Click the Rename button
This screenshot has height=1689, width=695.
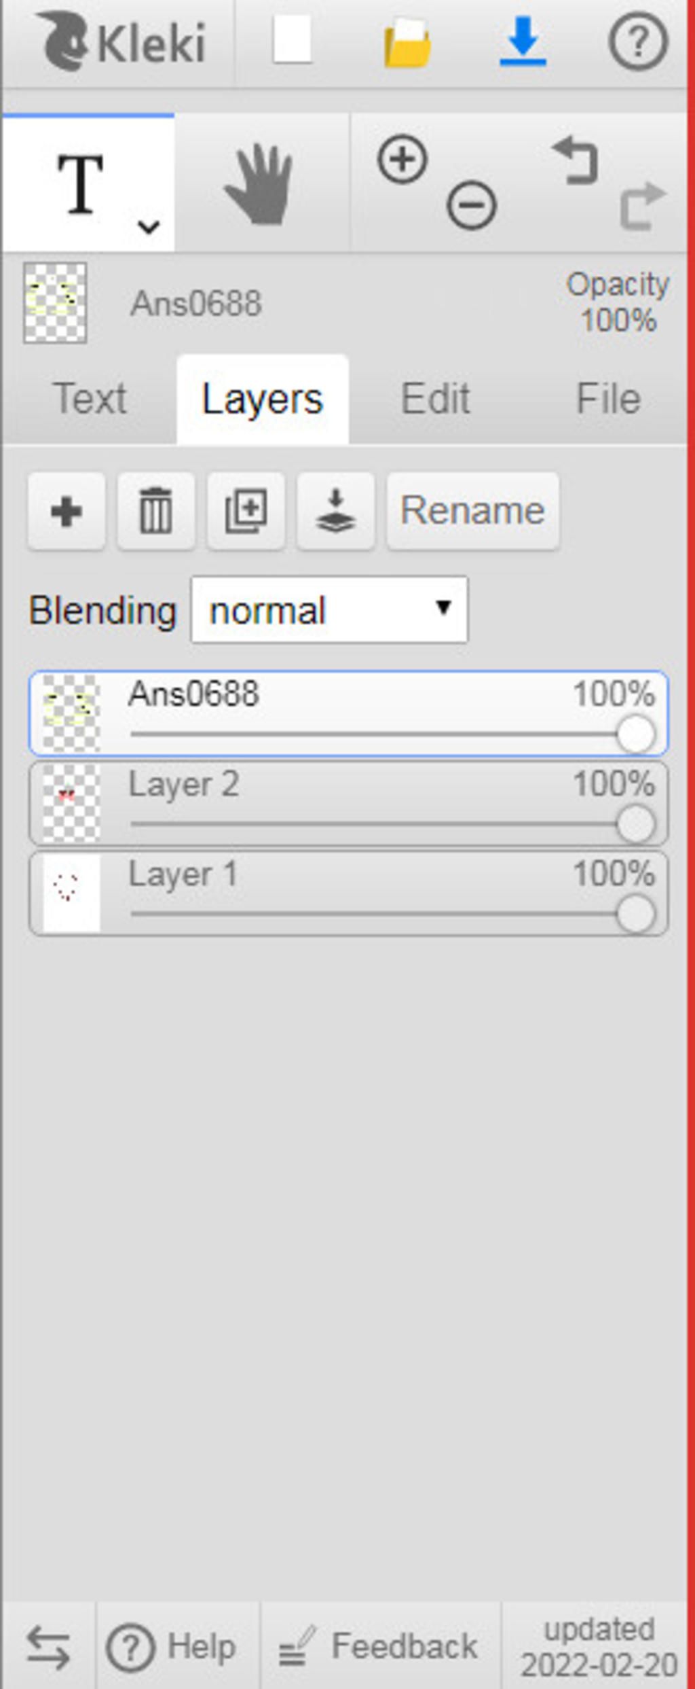pyautogui.click(x=473, y=511)
